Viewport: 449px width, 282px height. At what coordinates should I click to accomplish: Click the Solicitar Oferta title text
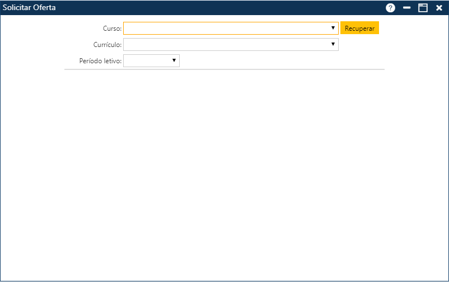tap(29, 8)
